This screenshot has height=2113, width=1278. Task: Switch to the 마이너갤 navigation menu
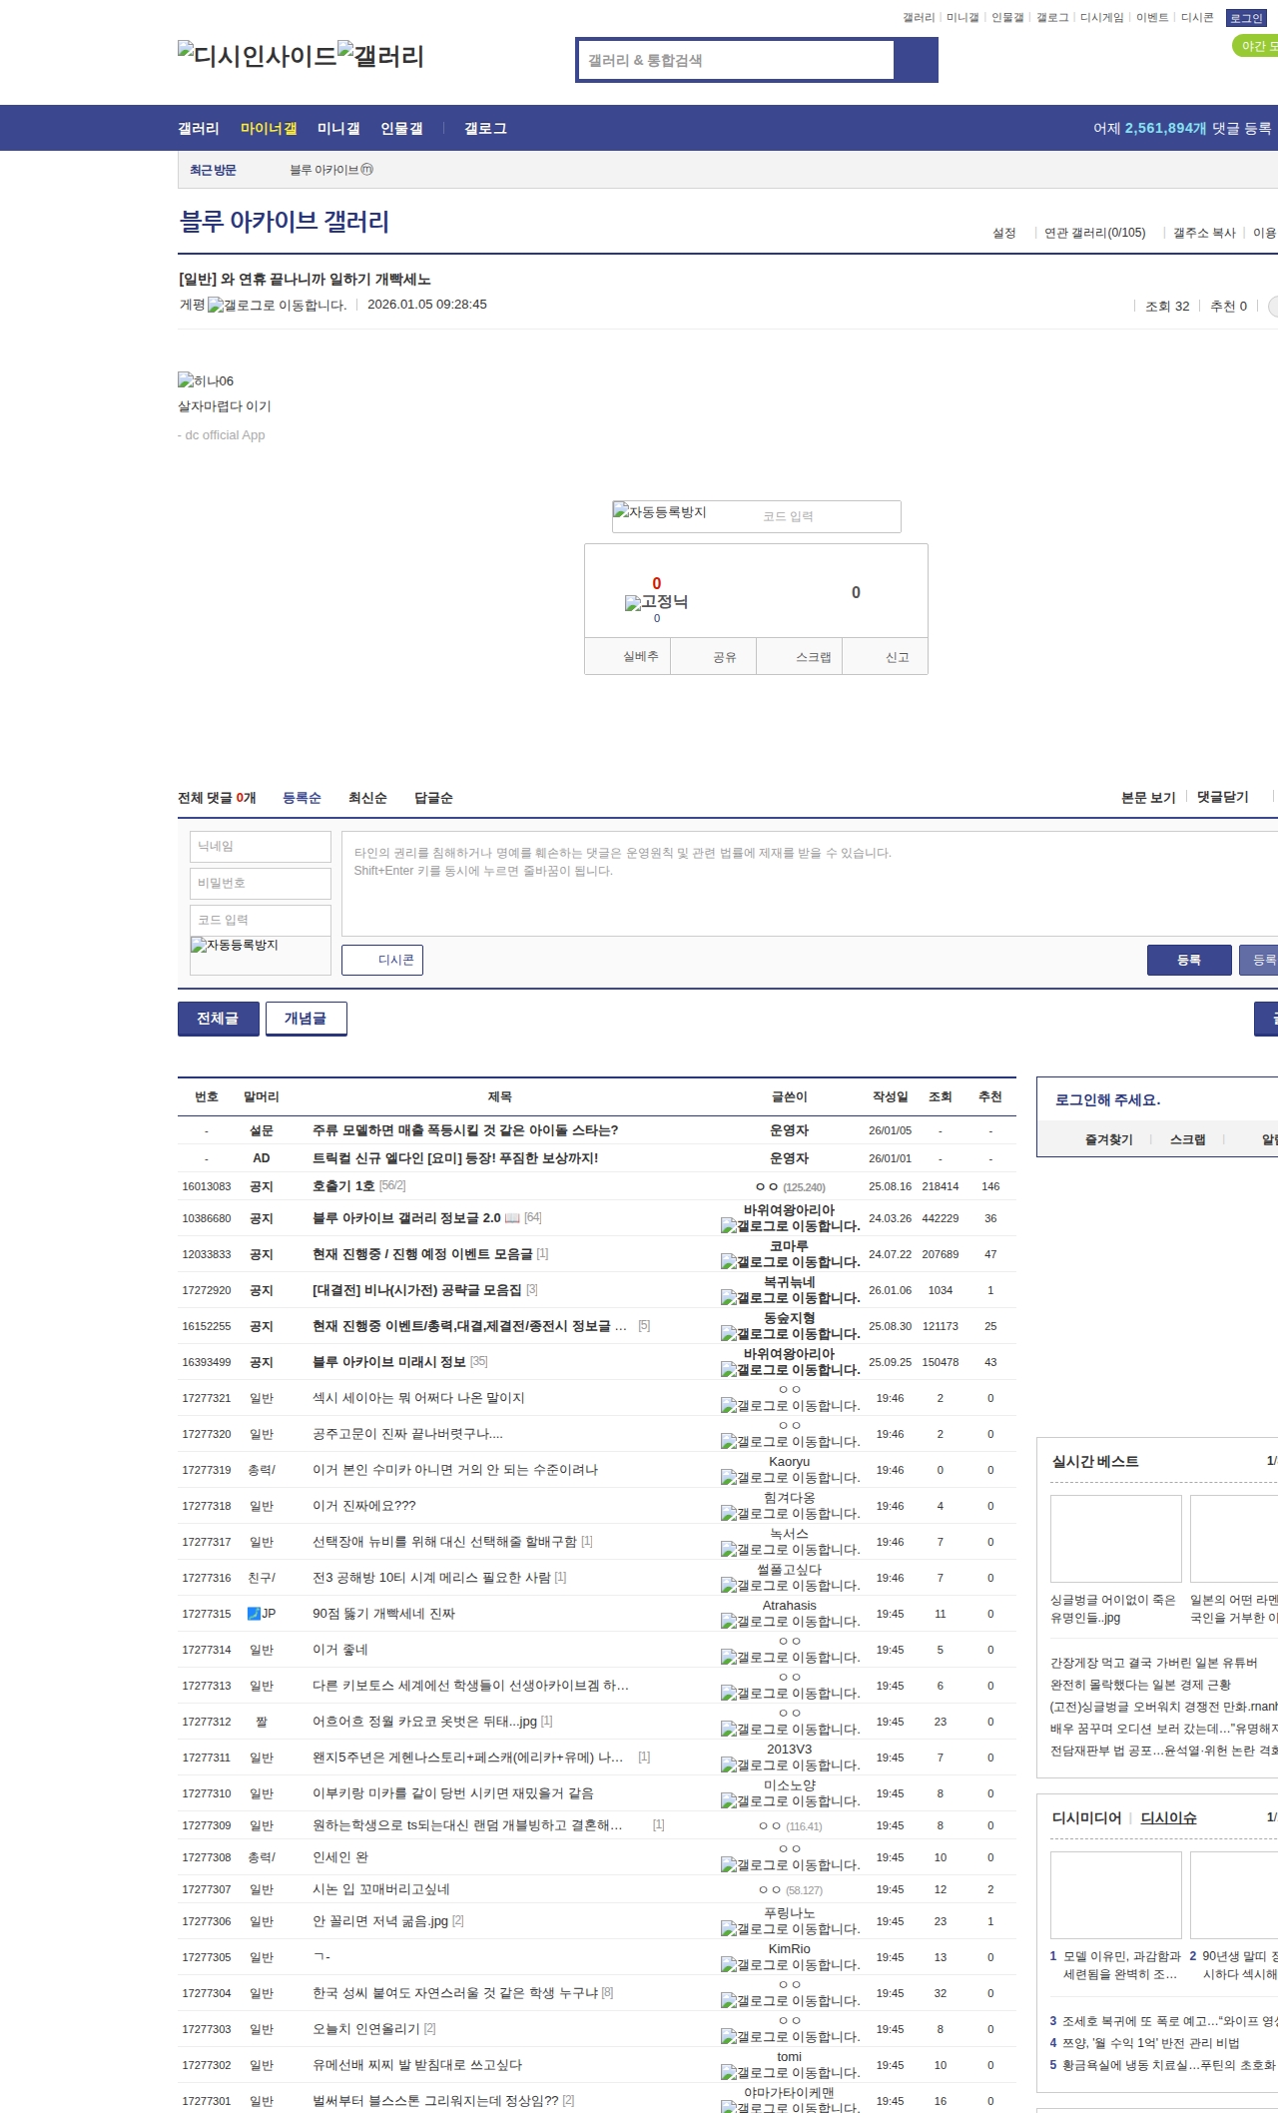tap(269, 129)
